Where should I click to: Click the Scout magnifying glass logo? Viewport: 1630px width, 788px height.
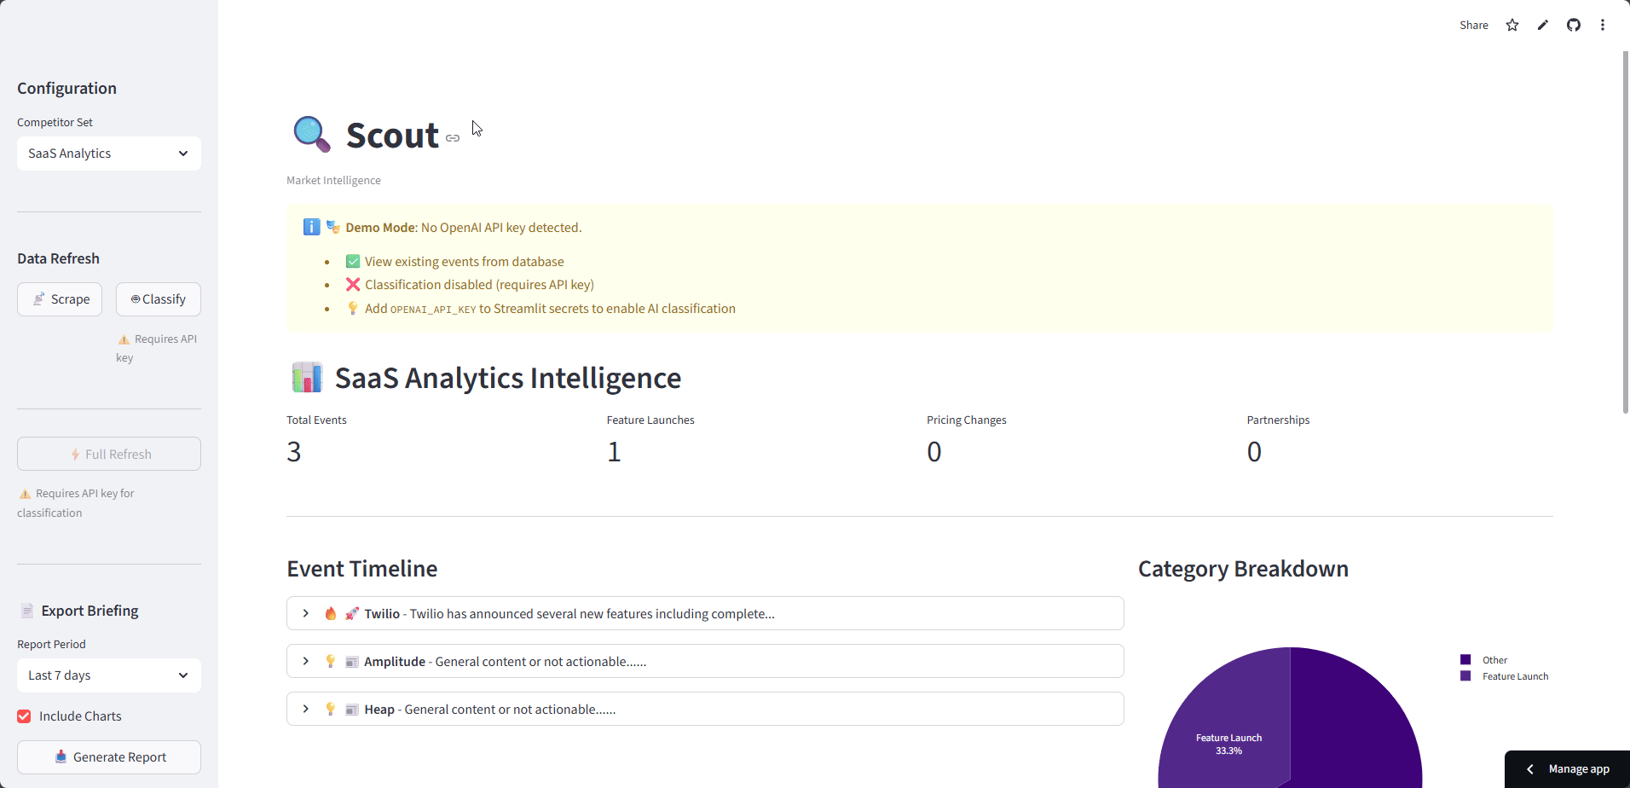point(311,135)
